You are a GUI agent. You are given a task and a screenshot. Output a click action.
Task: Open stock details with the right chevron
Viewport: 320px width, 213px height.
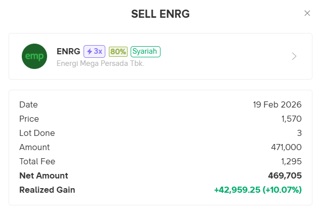(x=294, y=56)
